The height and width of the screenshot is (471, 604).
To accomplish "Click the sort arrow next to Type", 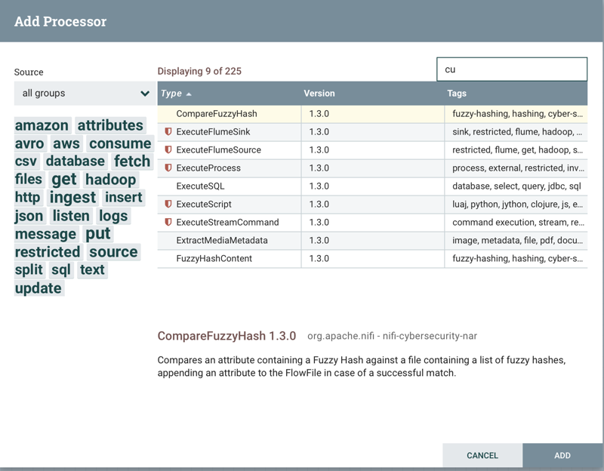I will (189, 94).
